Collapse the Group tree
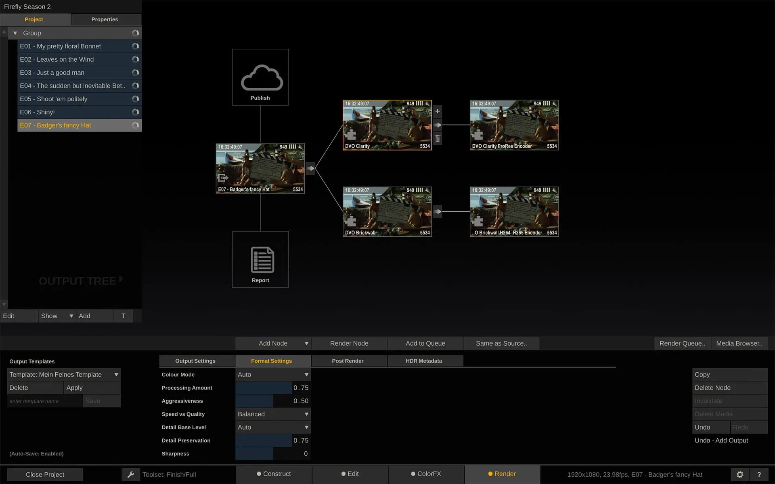 [x=15, y=33]
